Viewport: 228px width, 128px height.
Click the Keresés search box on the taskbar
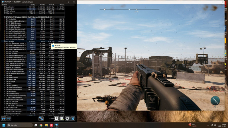click(20, 125)
